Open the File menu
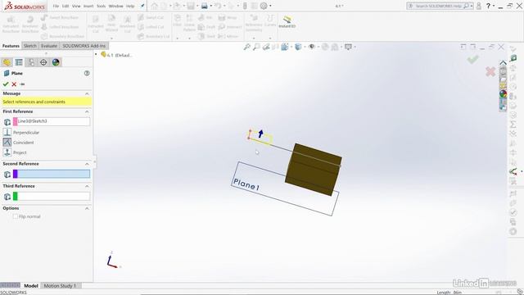 pos(56,6)
